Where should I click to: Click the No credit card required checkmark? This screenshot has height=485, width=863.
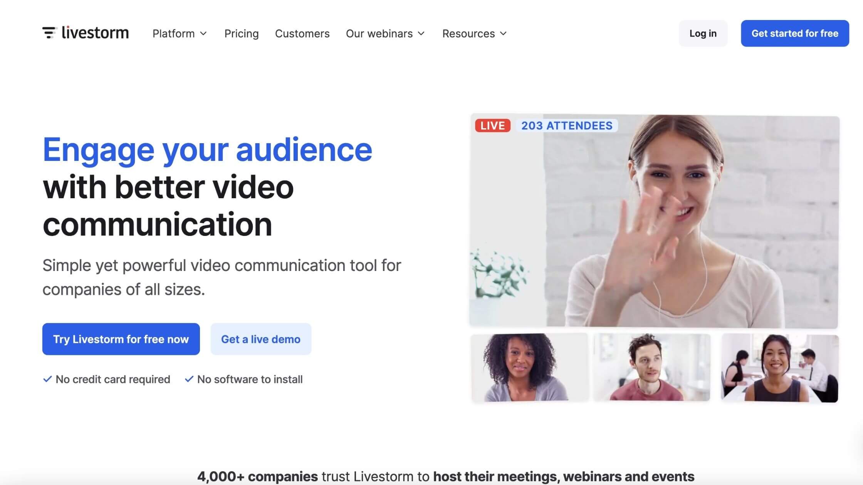point(47,379)
